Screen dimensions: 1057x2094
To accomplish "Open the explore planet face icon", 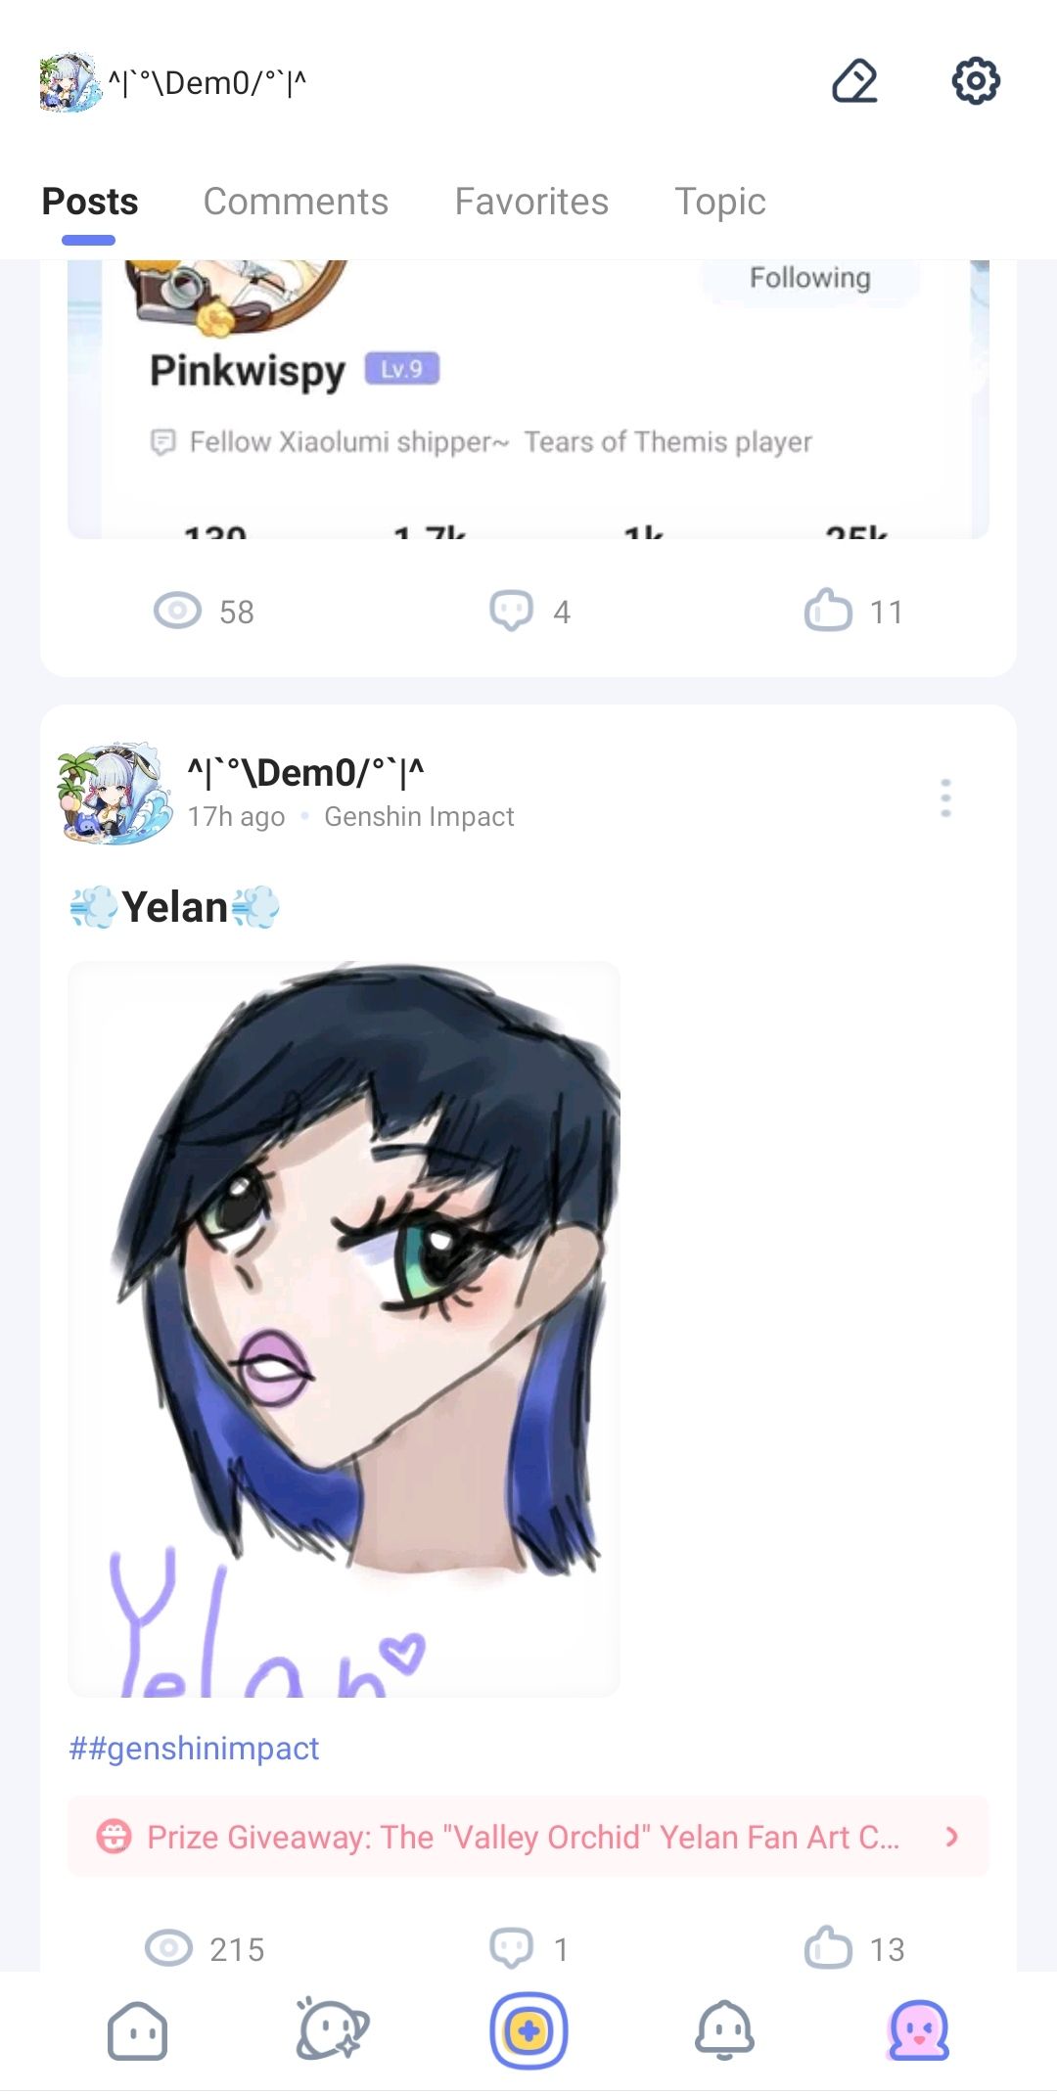I will (332, 2029).
